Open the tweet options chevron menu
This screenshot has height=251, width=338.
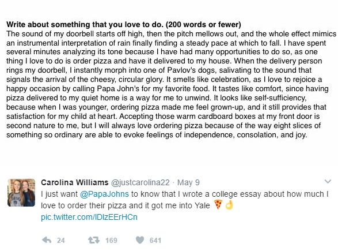pyautogui.click(x=328, y=181)
